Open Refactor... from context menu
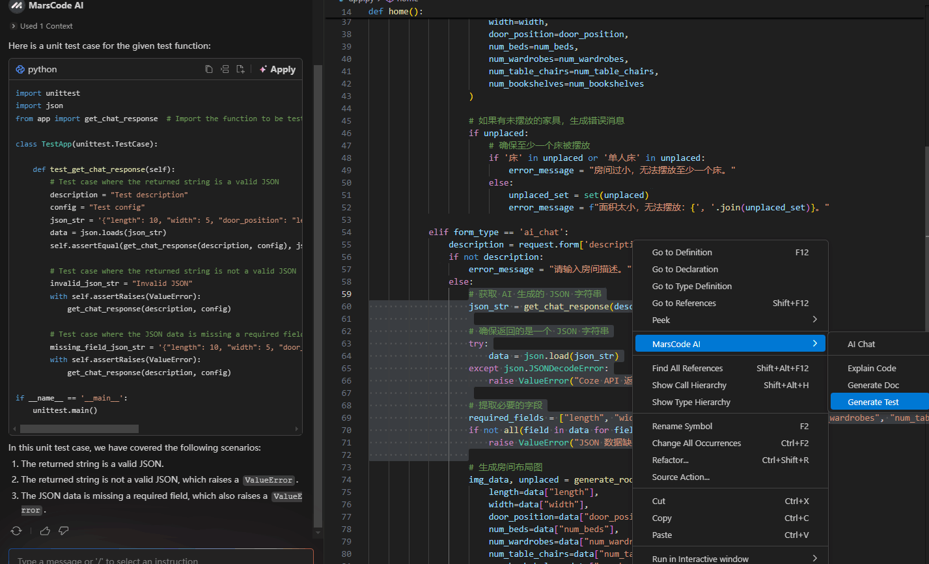The image size is (929, 564). pyautogui.click(x=730, y=460)
